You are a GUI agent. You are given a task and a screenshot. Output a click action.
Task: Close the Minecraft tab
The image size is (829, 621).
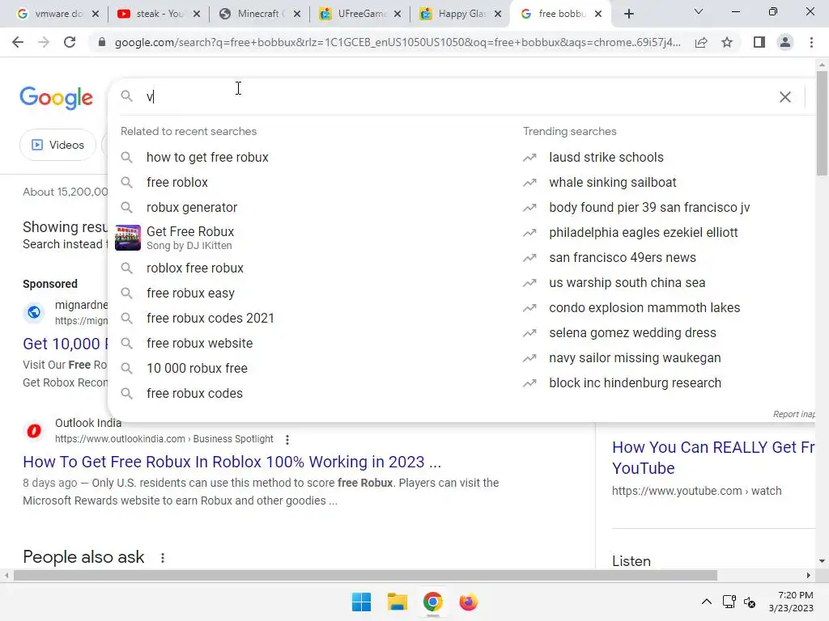tap(297, 15)
